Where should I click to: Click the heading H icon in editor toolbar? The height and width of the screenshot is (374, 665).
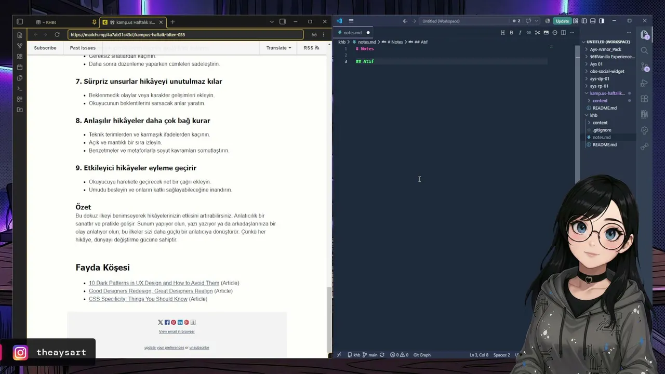(502, 33)
